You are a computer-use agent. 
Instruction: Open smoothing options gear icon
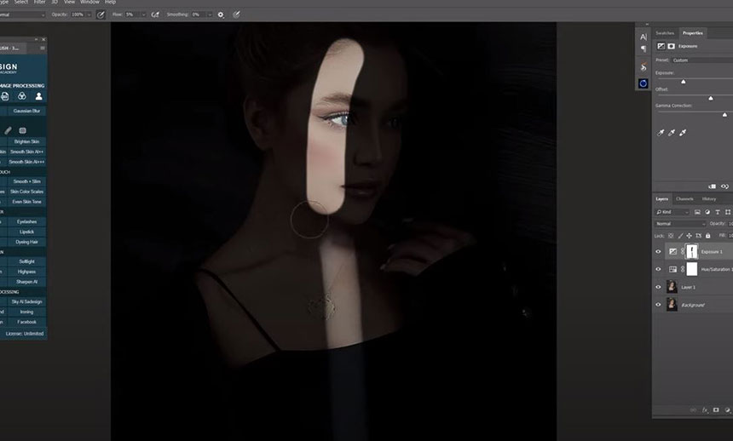pos(221,14)
